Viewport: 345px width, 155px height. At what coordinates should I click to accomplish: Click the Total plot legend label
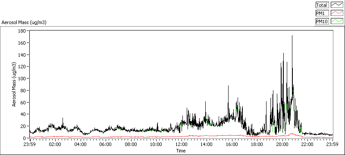point(322,5)
